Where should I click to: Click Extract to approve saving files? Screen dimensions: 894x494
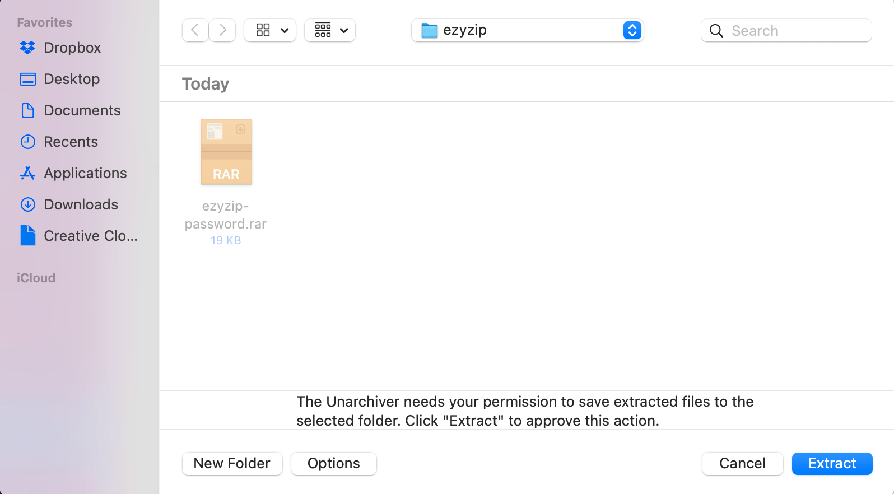[x=832, y=464]
